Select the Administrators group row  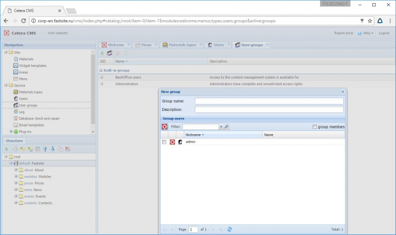coord(247,84)
